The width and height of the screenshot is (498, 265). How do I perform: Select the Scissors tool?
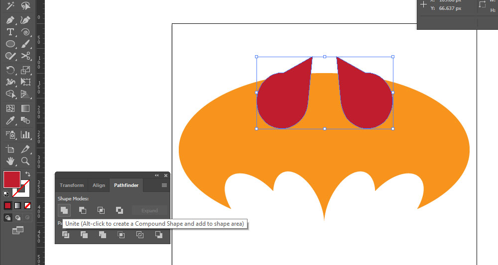pos(25,56)
